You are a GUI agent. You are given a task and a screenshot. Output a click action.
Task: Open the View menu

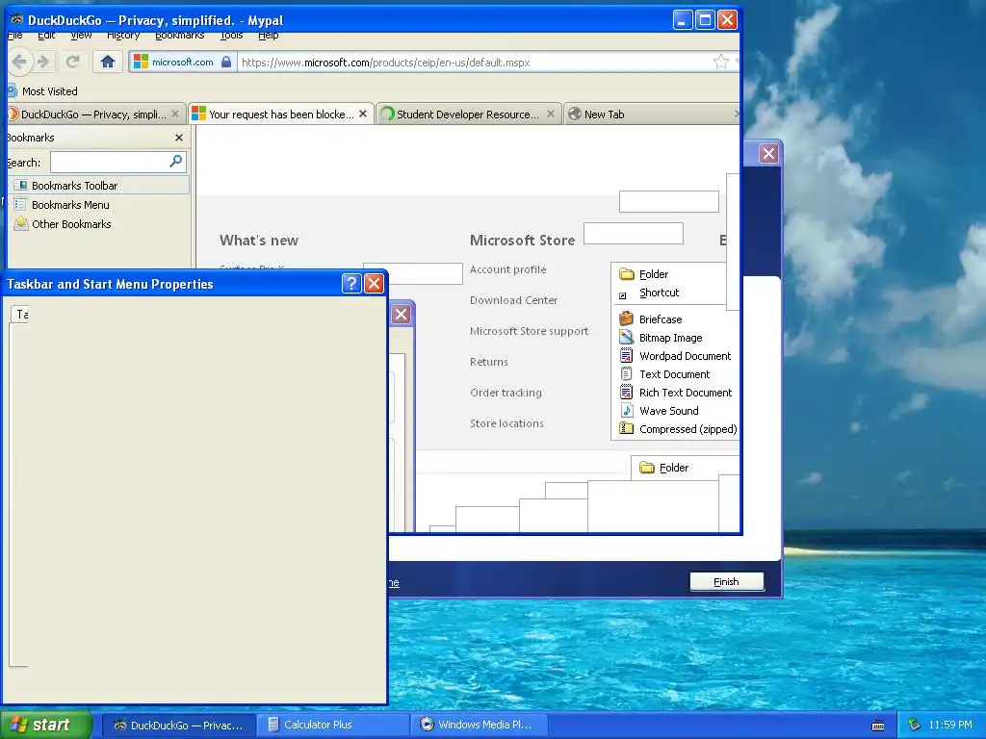(x=81, y=36)
